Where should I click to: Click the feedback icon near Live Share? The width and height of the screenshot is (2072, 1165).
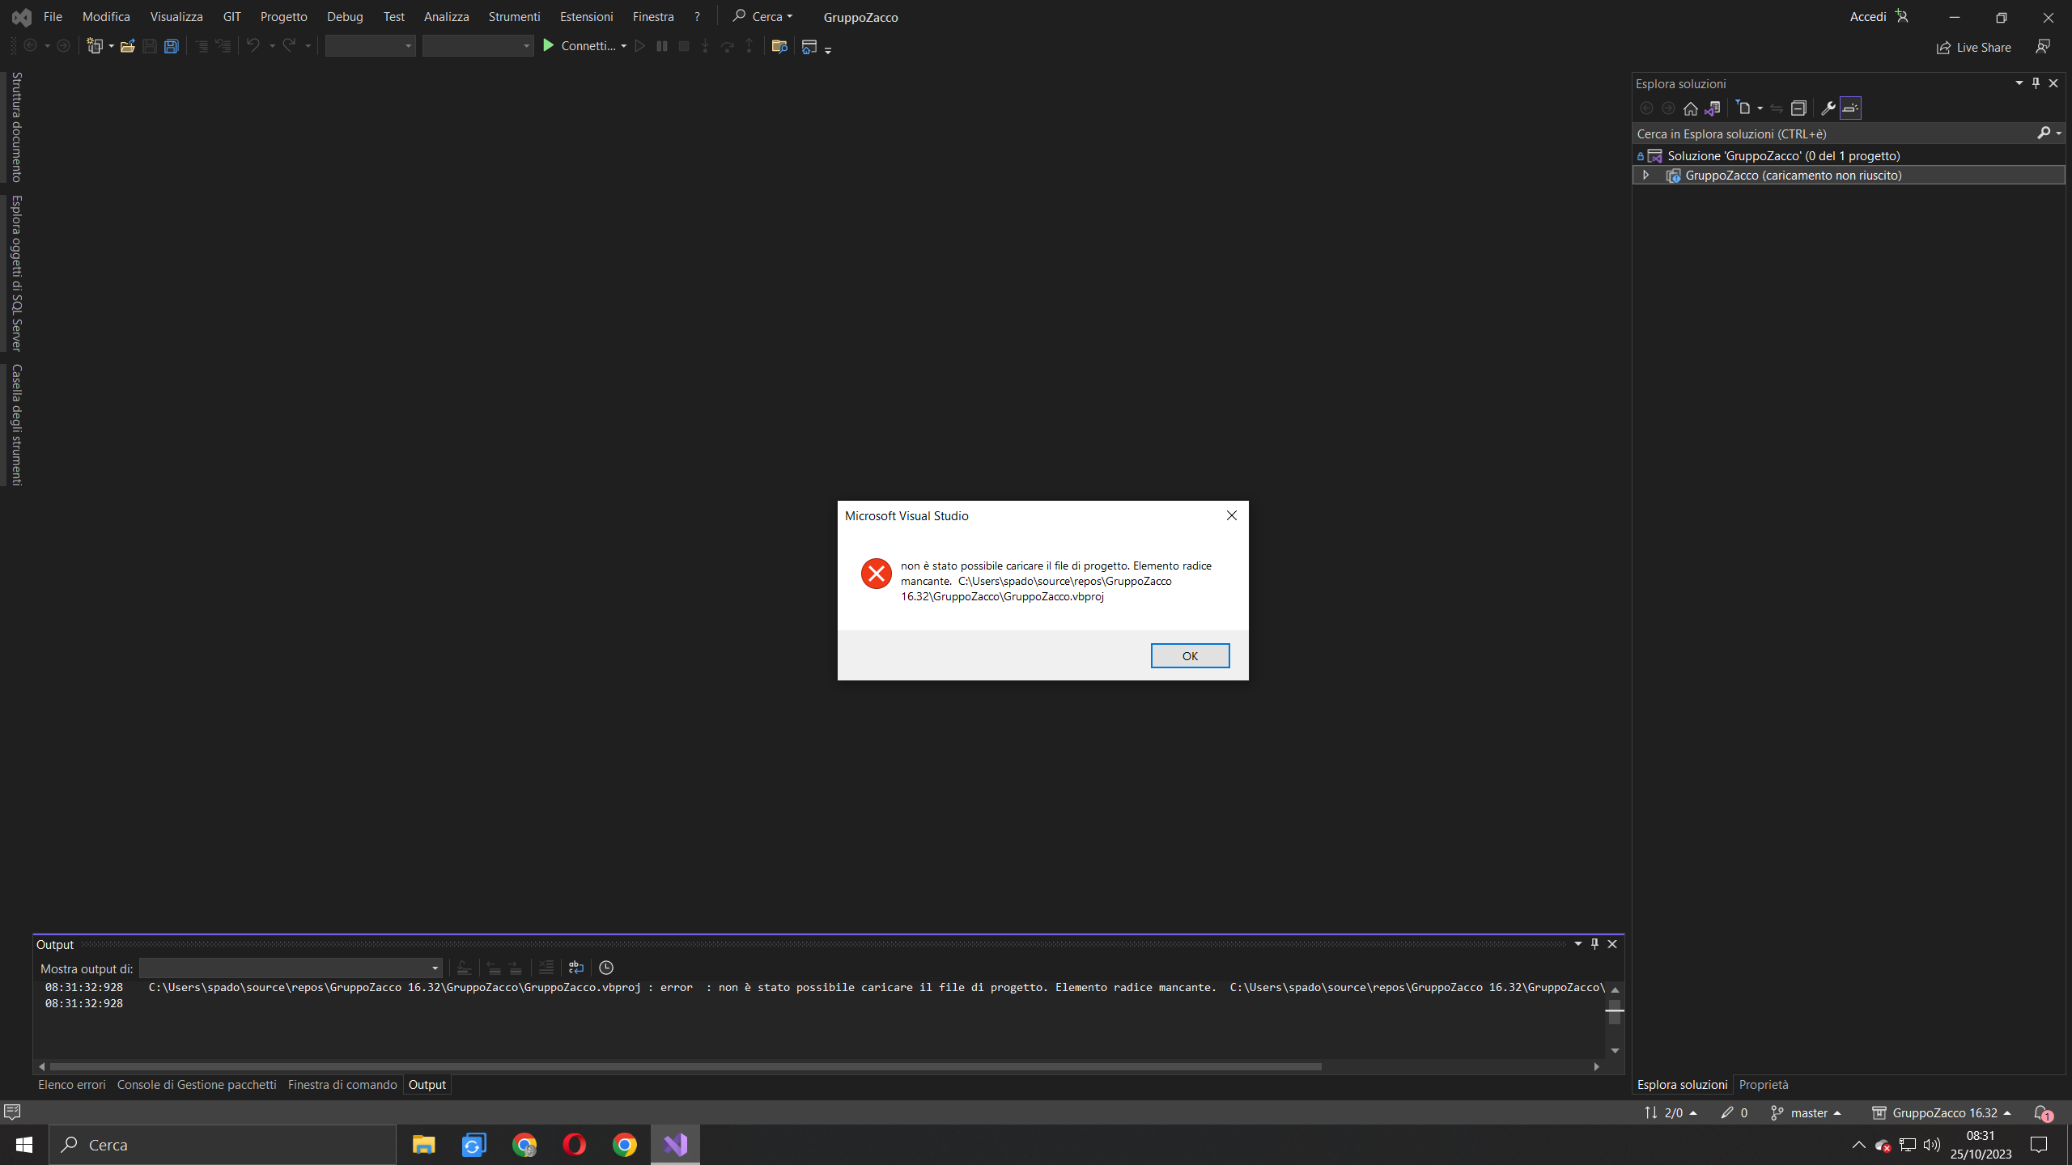2043,47
